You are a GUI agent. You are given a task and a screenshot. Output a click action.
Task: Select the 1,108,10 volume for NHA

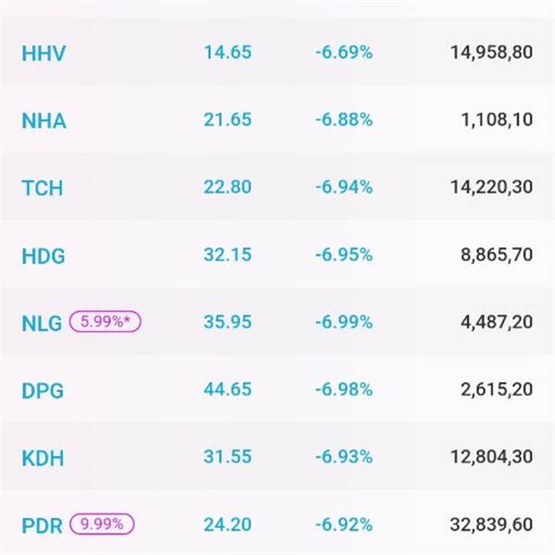(x=496, y=119)
